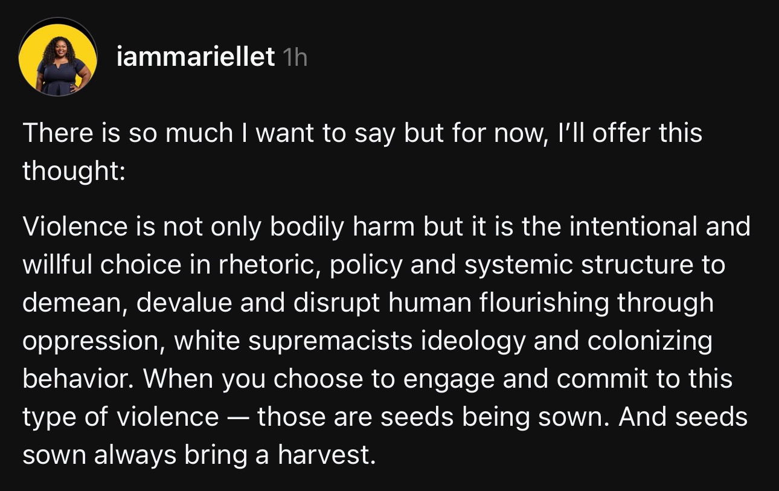
Task: Click the phrase 'colonizing' in the post
Action: click(650, 342)
